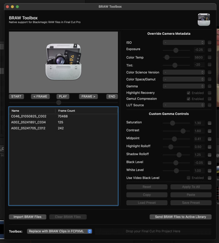Open the Color Space/Gamut dropdown
The width and height of the screenshot is (219, 243).
pyautogui.click(x=184, y=79)
